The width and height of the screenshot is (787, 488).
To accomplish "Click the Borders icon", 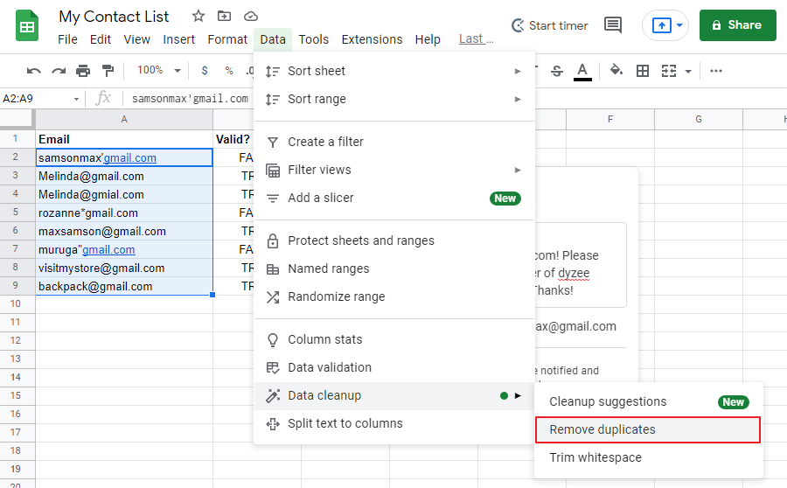I will 643,71.
